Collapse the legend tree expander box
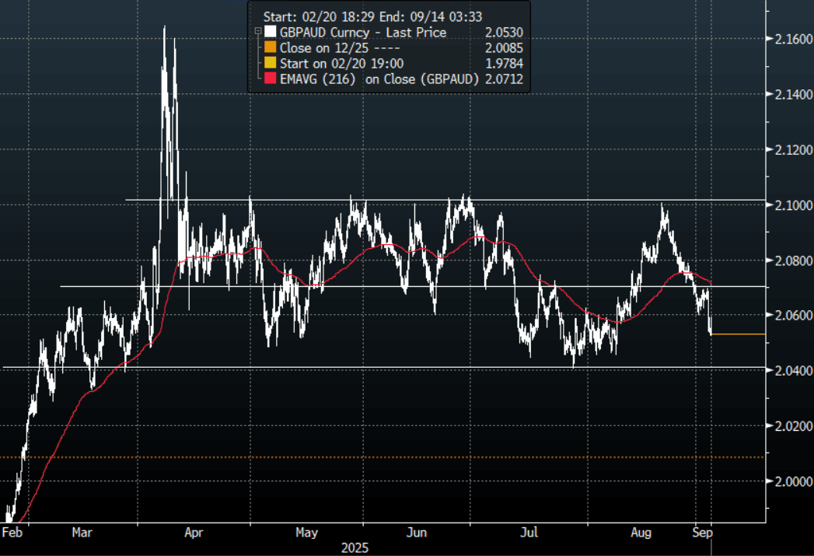Screen dimensions: 814x556 click(x=257, y=32)
